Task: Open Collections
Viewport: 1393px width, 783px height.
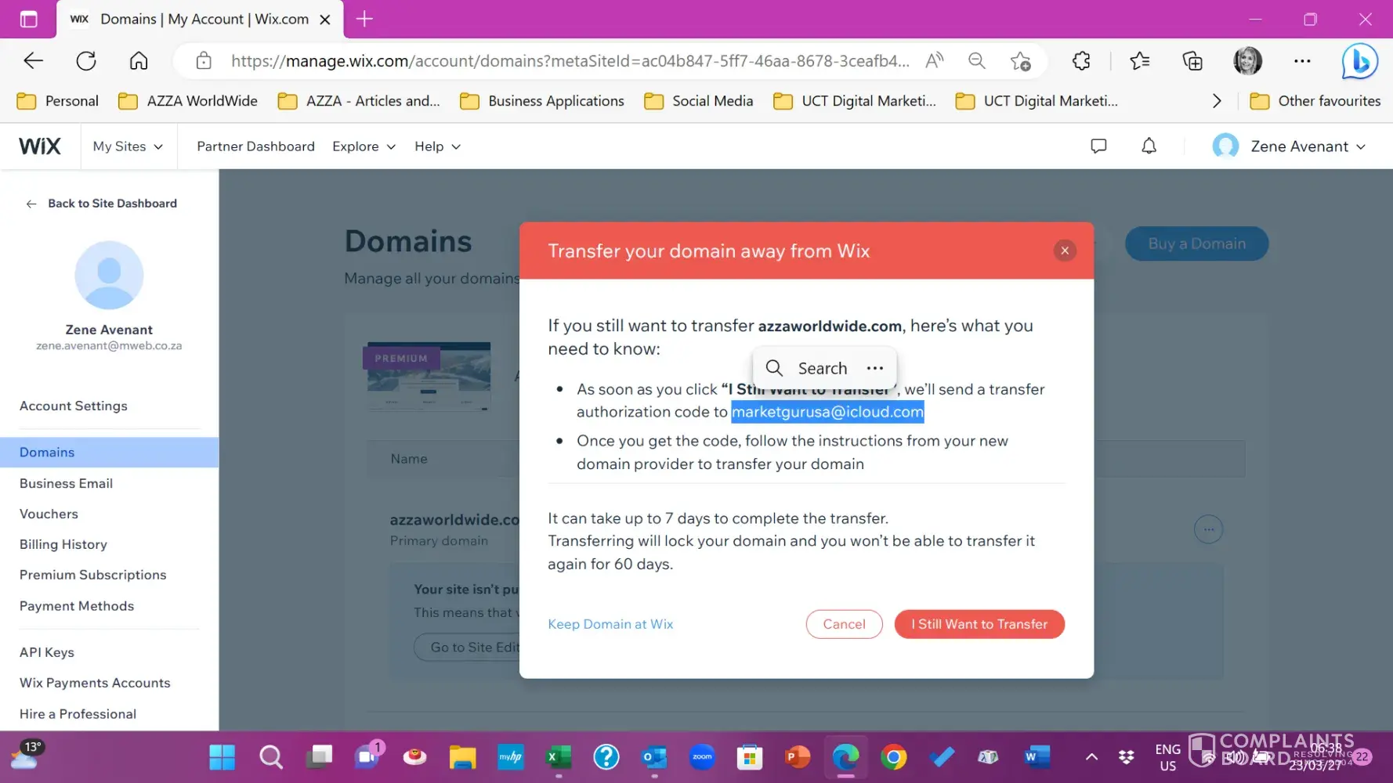Action: point(1192,61)
